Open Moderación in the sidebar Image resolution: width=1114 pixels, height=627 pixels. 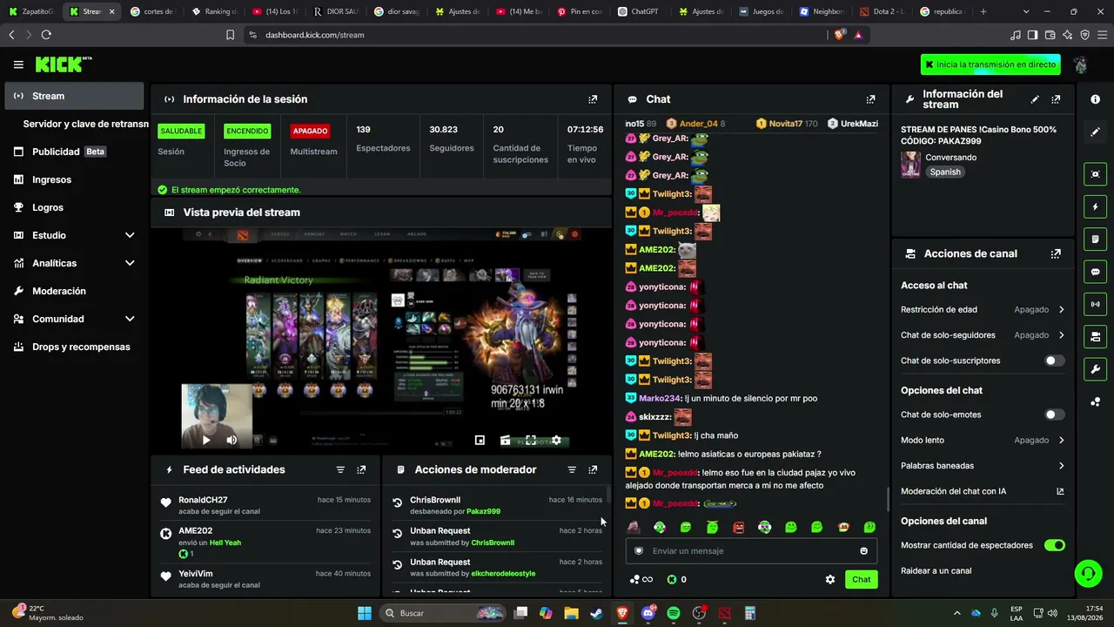pos(74,291)
